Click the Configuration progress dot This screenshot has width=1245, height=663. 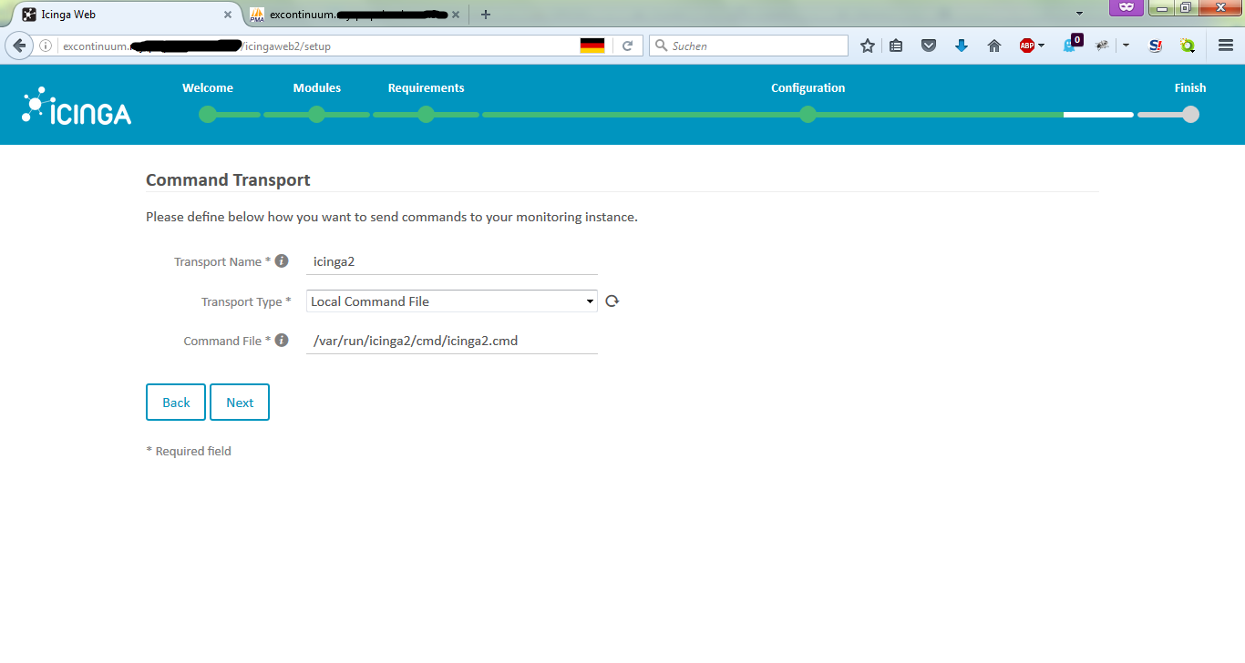(x=808, y=115)
